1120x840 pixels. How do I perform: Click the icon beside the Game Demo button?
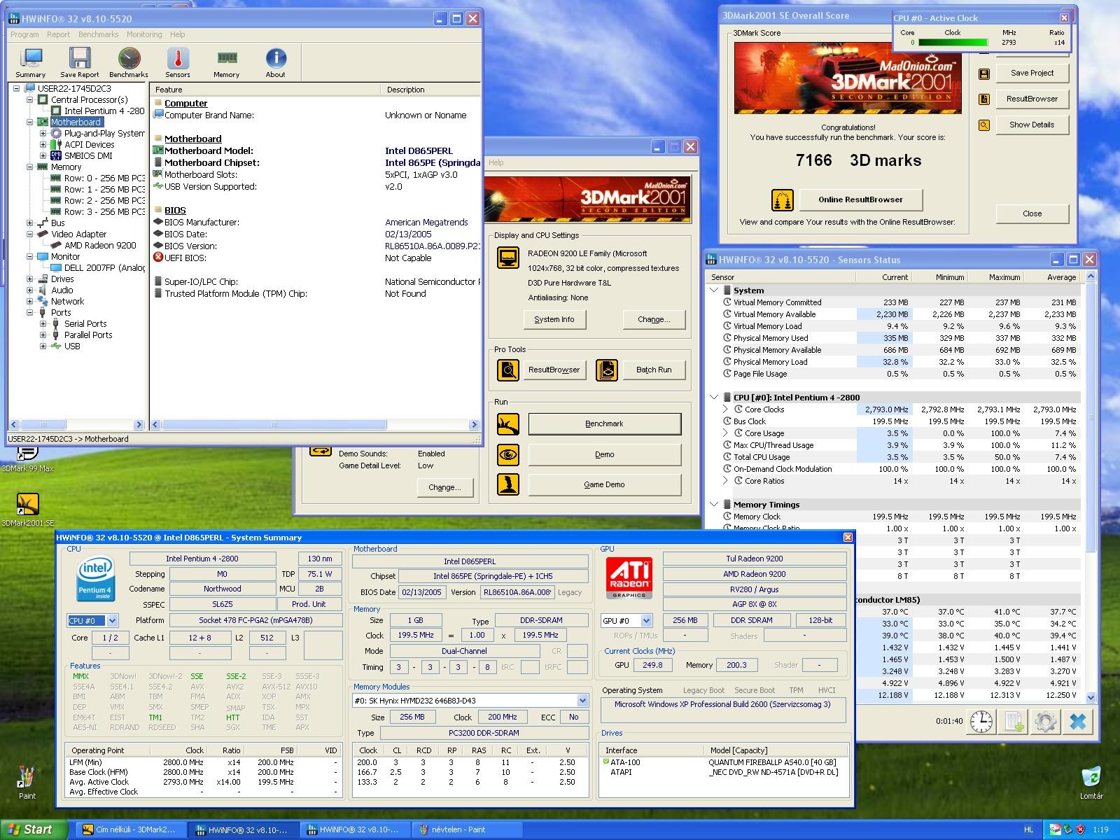508,484
